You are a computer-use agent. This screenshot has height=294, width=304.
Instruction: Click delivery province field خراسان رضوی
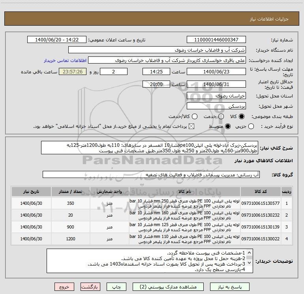coord(216,96)
